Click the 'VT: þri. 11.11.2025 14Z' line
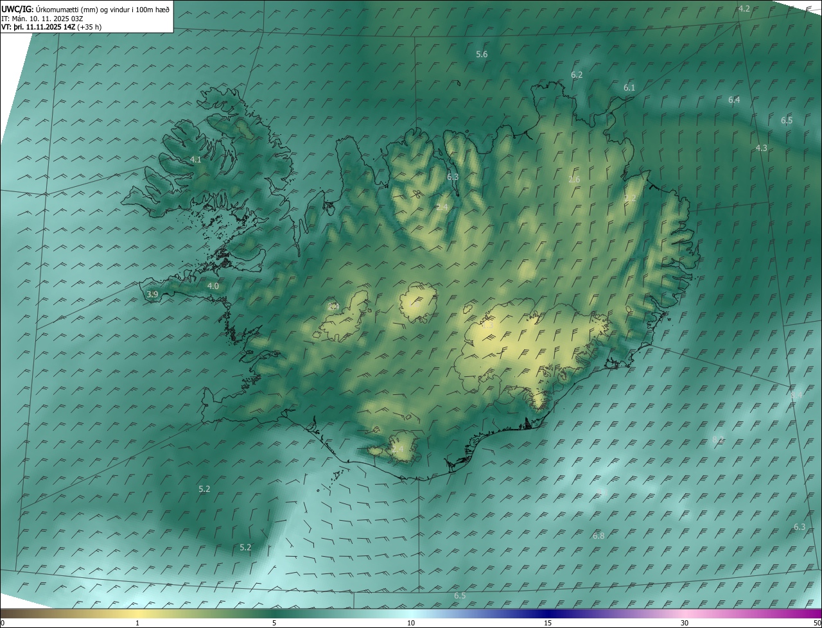Viewport: 822px width, 628px height. [x=51, y=27]
